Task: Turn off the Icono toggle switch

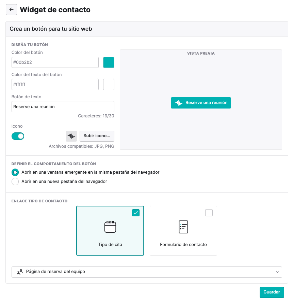Action: pyautogui.click(x=18, y=136)
